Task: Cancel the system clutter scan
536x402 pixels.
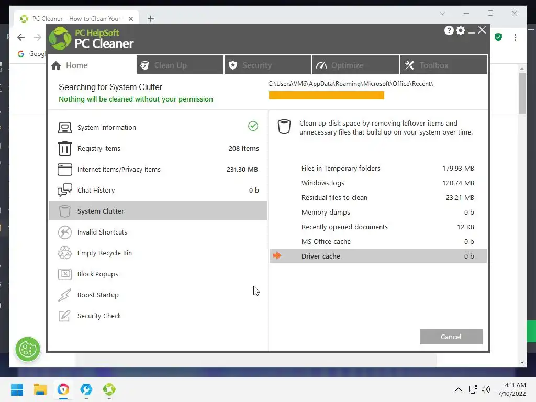Action: [x=451, y=337]
